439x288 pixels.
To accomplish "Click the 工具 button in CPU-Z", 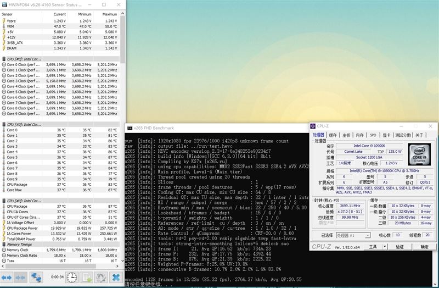I will pyautogui.click(x=373, y=247).
